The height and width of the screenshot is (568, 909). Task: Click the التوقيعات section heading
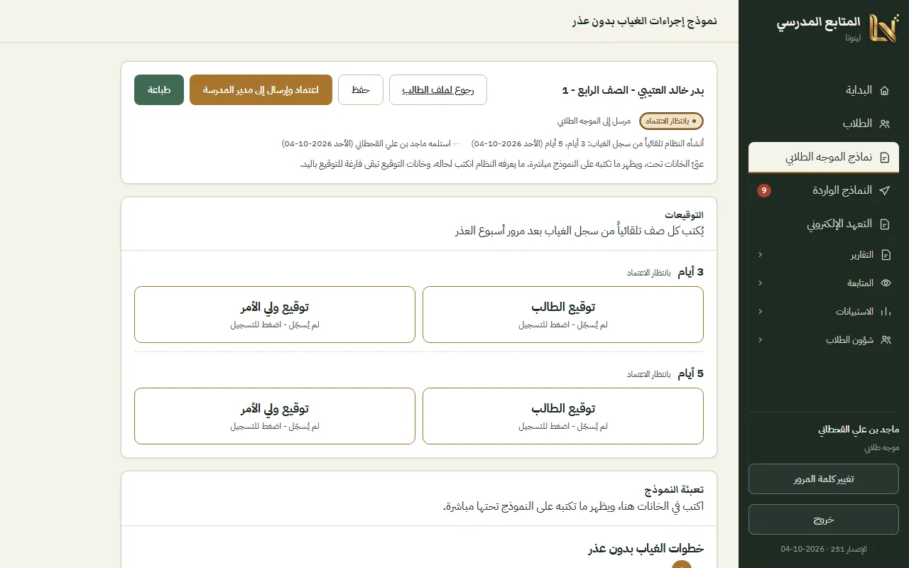685,215
